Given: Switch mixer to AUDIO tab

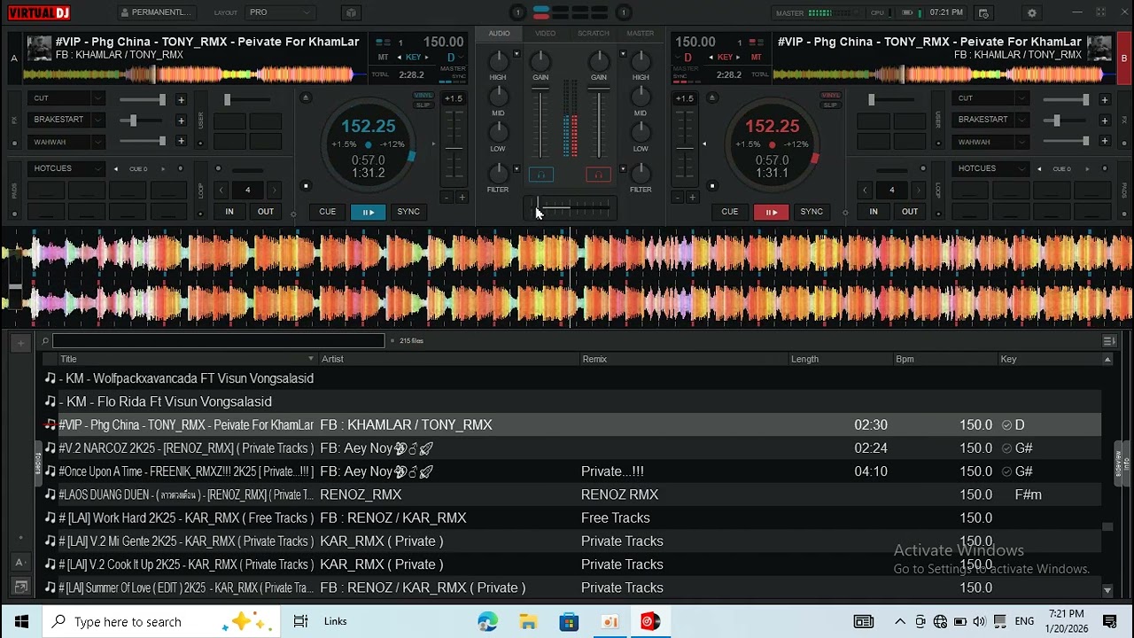Looking at the screenshot, I should (x=499, y=34).
